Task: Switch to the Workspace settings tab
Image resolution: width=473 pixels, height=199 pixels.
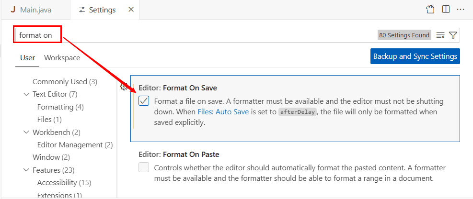Action: 62,58
